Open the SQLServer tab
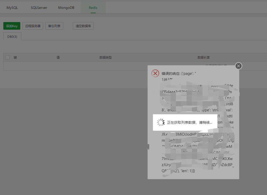 coord(39,8)
